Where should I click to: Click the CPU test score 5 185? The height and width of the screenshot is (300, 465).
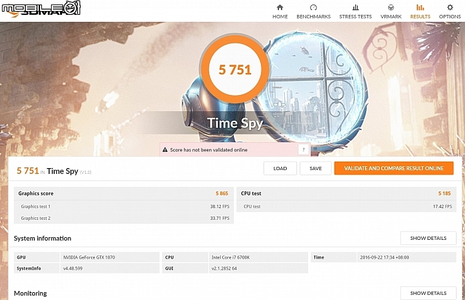pyautogui.click(x=444, y=193)
